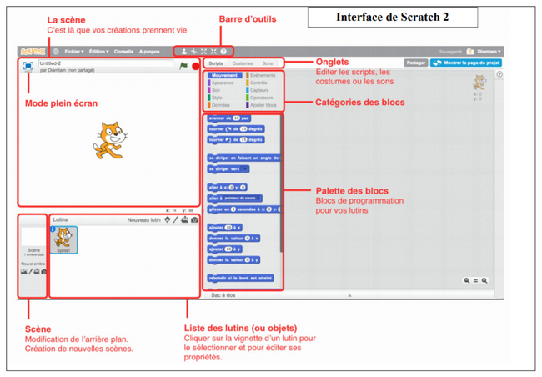
Task: Click the tourner right 15 degrés block
Action: click(236, 129)
